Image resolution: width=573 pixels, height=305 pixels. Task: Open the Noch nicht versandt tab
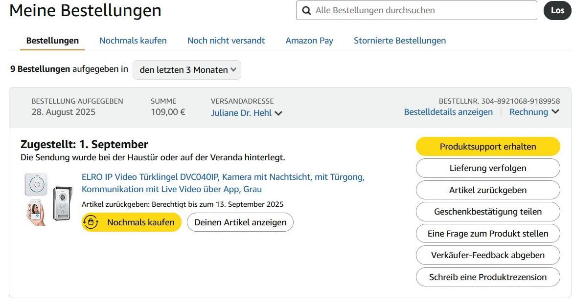[x=226, y=41]
